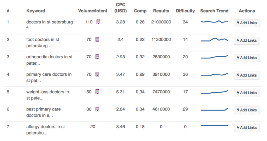Select the weight loss doctors keyword text

pyautogui.click(x=47, y=95)
